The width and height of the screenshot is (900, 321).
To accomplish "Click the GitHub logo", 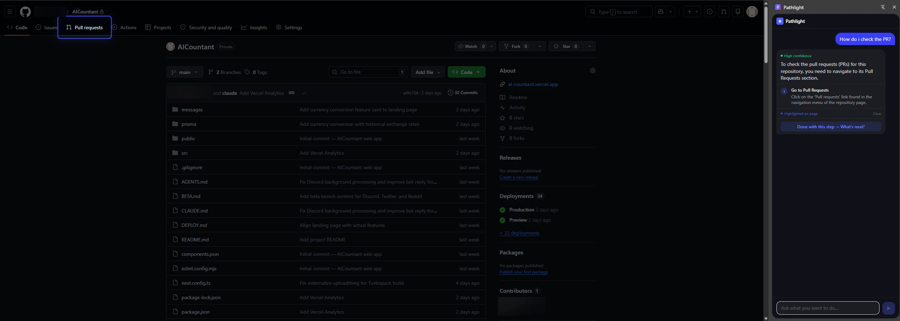I will (25, 12).
